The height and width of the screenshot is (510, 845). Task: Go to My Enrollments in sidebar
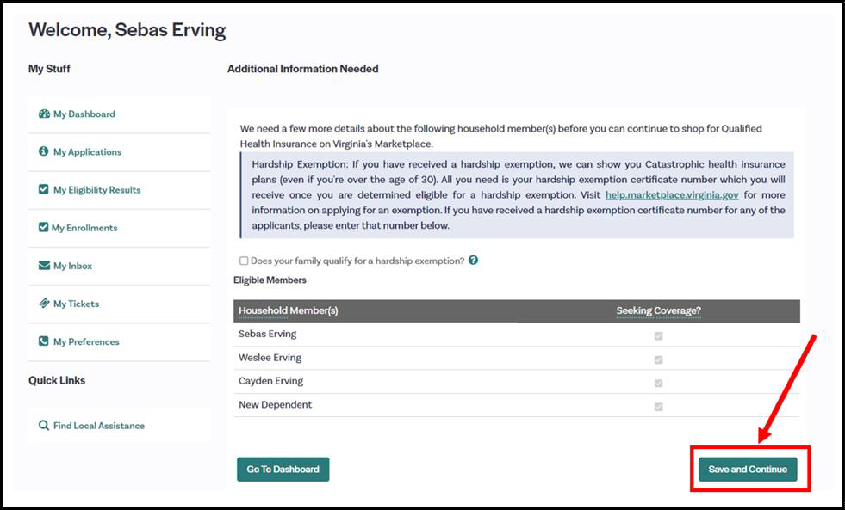tap(84, 228)
